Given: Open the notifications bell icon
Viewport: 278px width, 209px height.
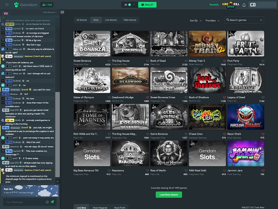Looking at the screenshot, I should pyautogui.click(x=244, y=5).
